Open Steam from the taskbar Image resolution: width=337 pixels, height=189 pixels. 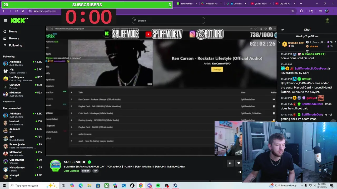pos(175,186)
